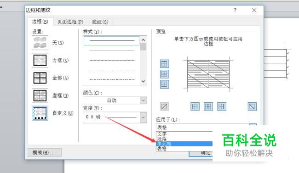
Task: Click the 横线(H)... button
Action: tap(45, 153)
